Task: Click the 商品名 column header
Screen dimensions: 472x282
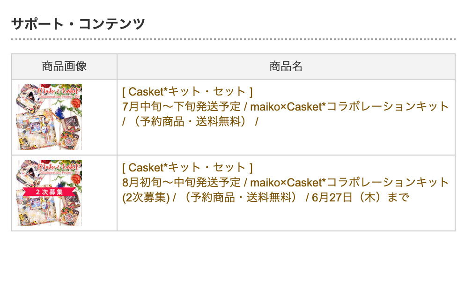Action: click(286, 67)
